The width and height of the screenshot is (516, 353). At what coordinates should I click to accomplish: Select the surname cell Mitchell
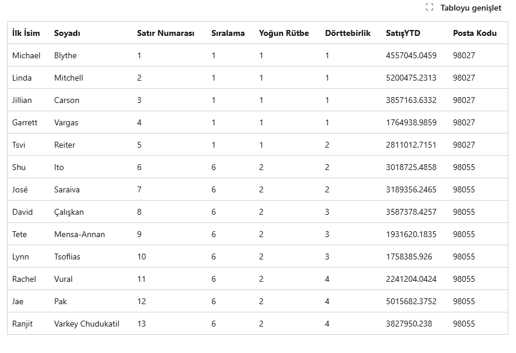click(68, 78)
